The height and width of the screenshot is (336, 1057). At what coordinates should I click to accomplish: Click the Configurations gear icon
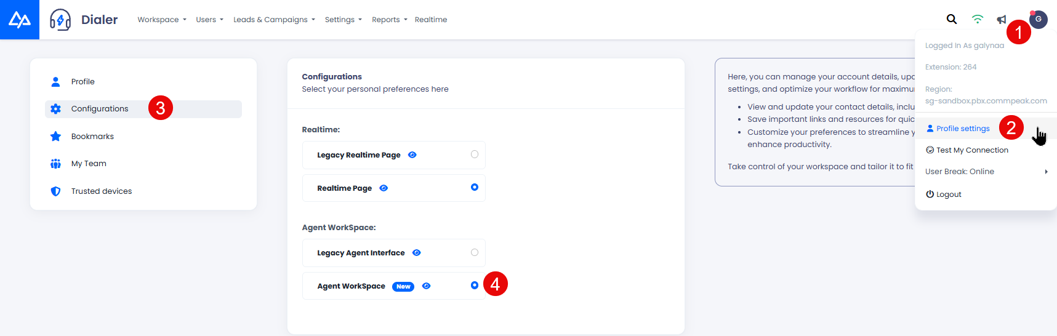coord(55,109)
